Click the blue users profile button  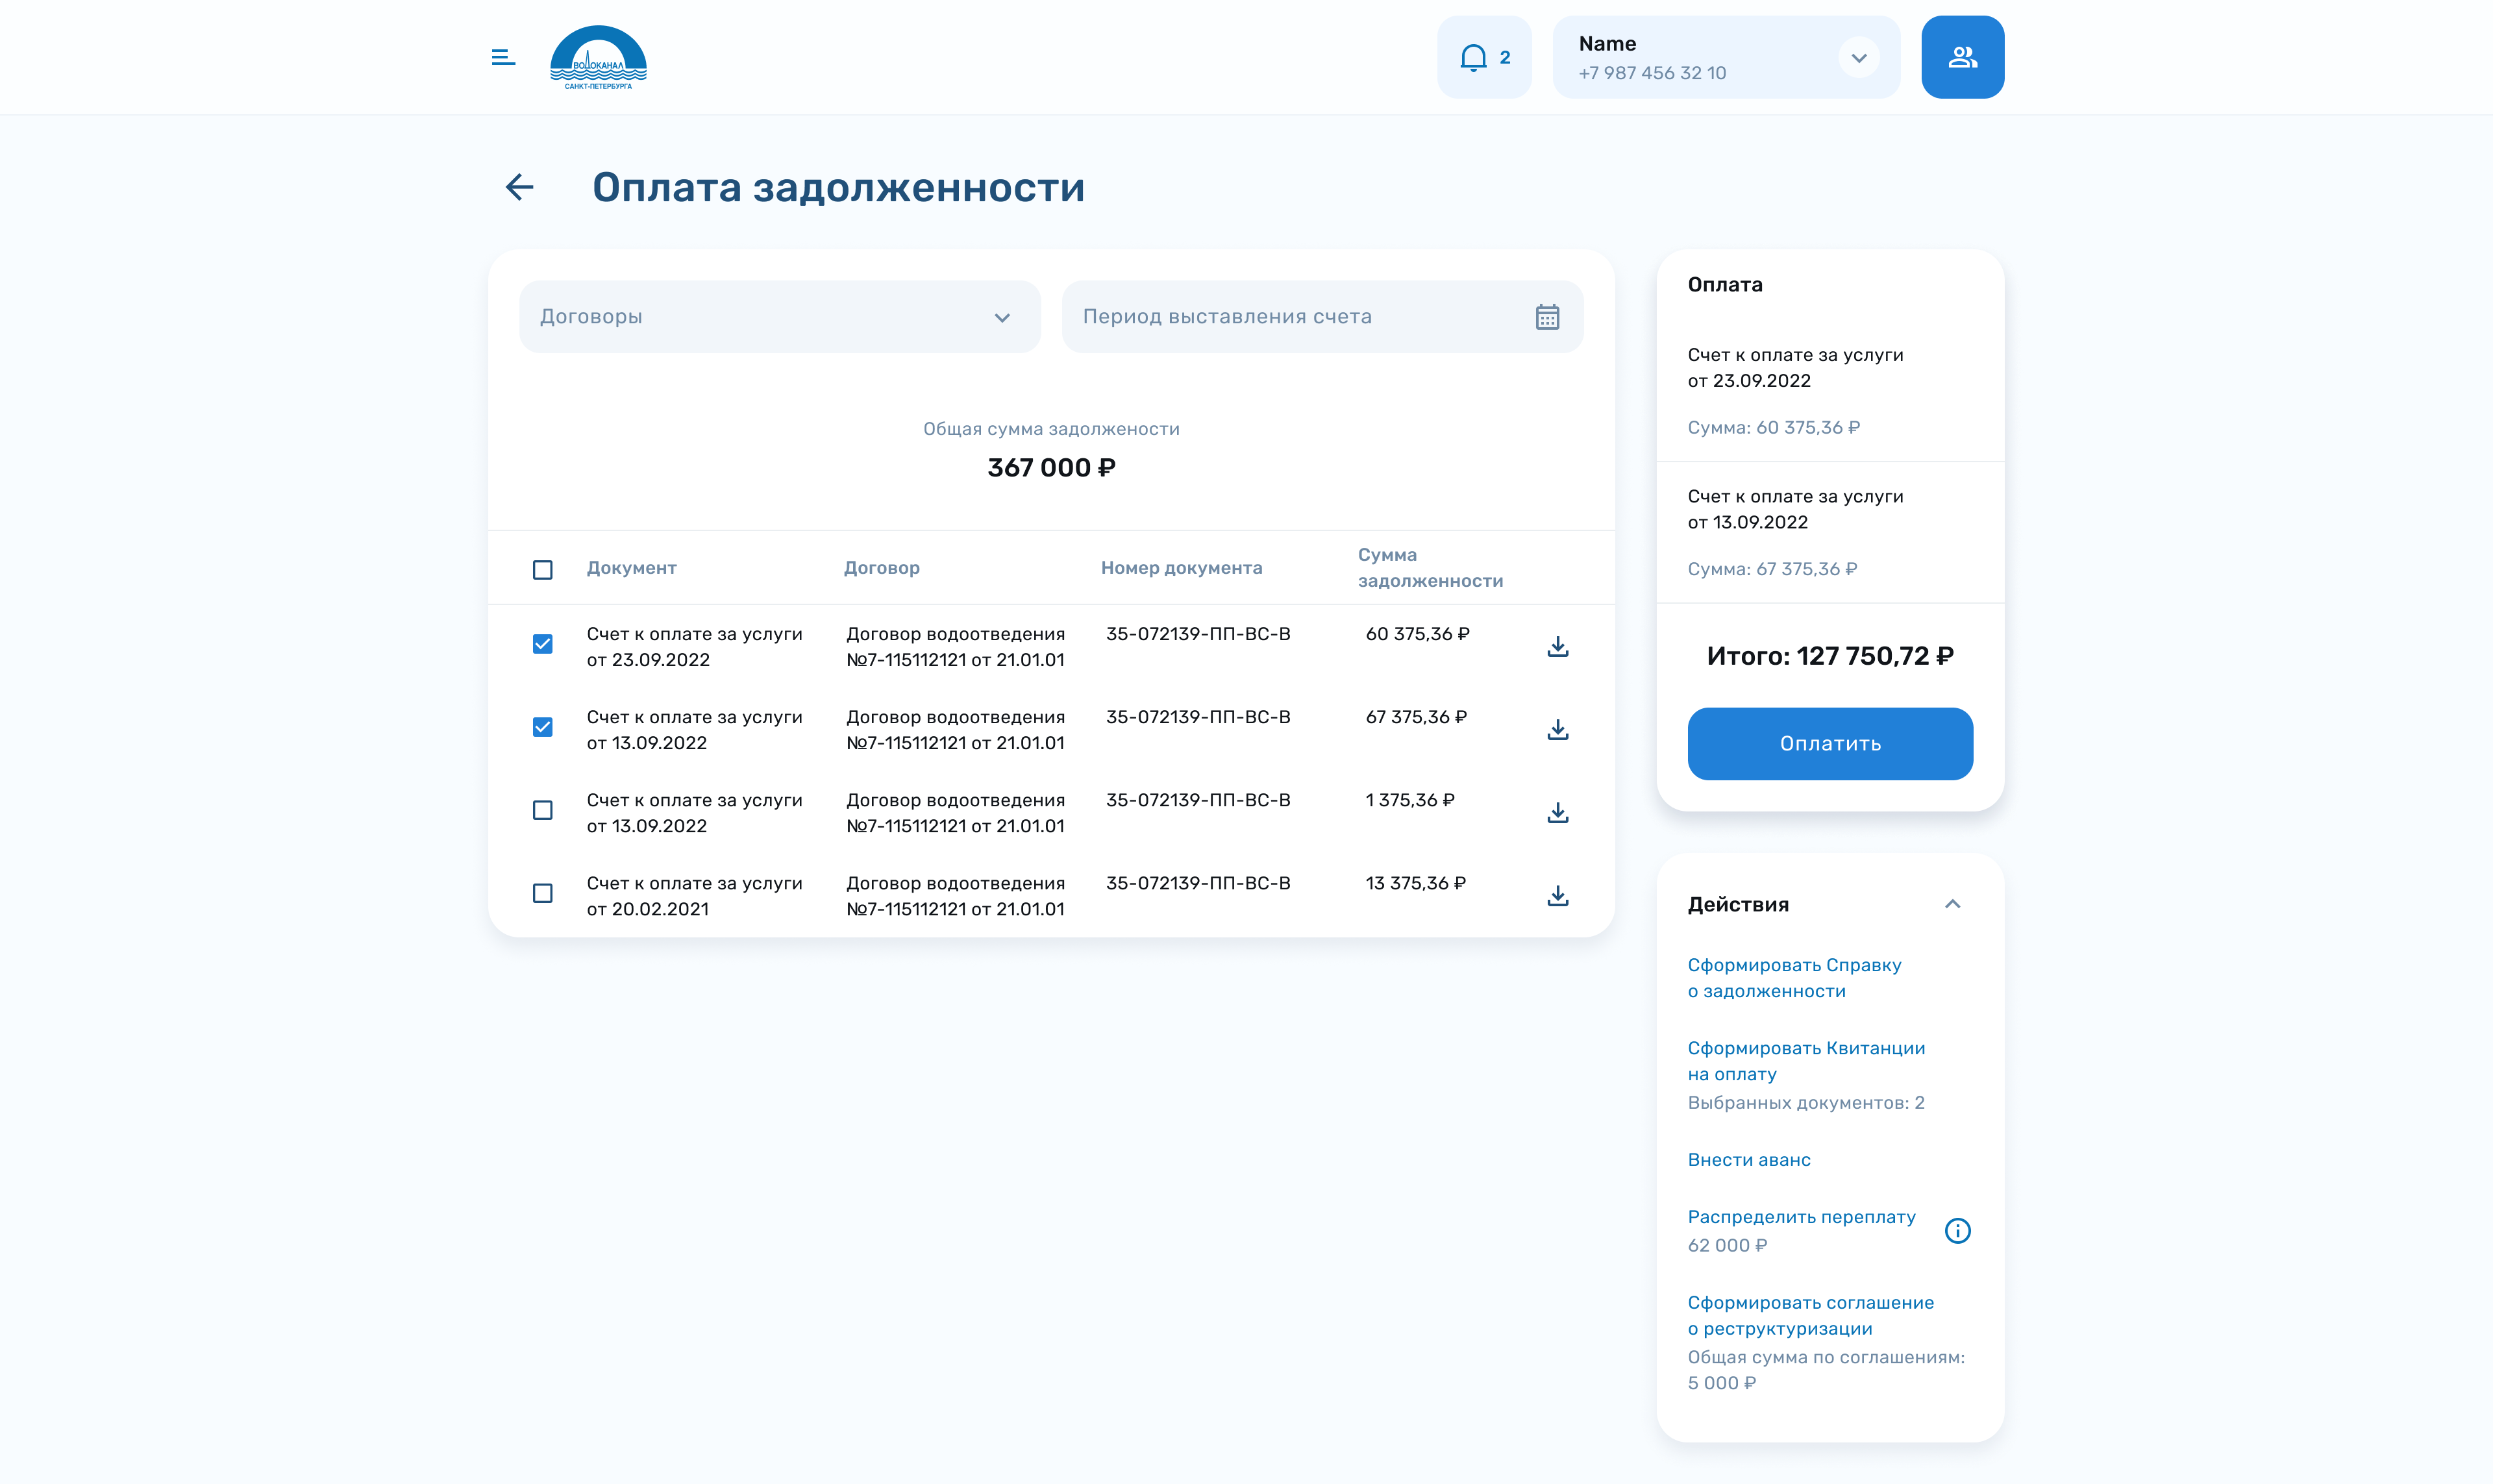pos(1961,57)
